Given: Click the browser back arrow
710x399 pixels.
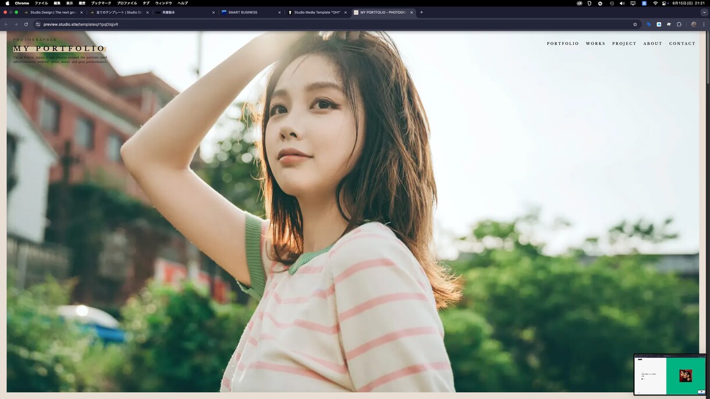Looking at the screenshot, I should (6, 24).
